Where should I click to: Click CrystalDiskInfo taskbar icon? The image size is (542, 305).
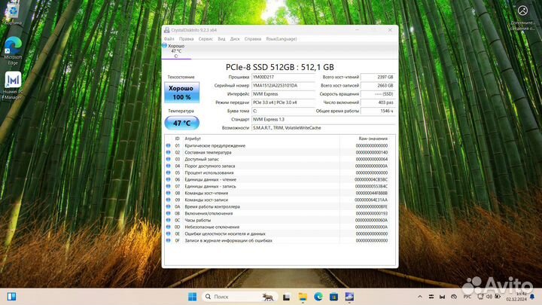click(349, 297)
